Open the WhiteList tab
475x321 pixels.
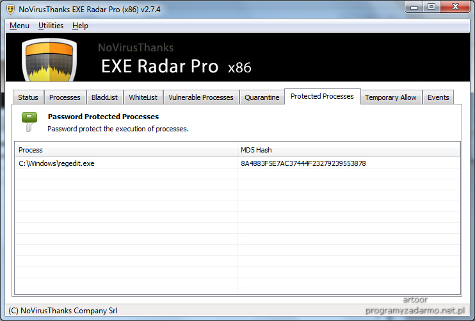(x=143, y=97)
